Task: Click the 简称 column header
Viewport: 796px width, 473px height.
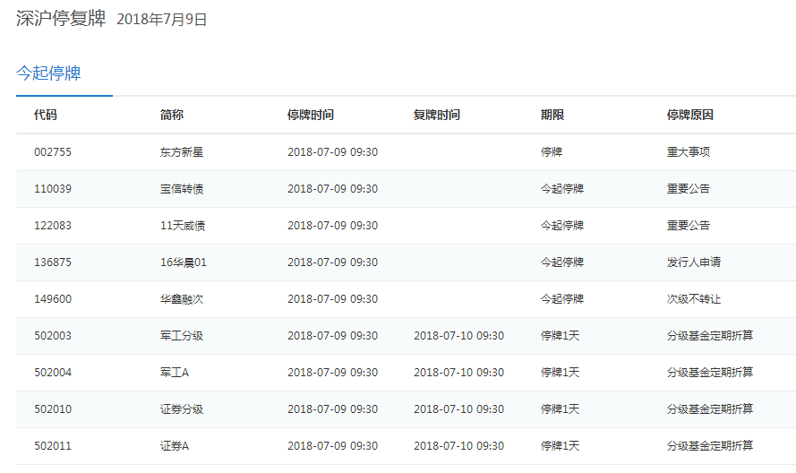Action: point(172,116)
